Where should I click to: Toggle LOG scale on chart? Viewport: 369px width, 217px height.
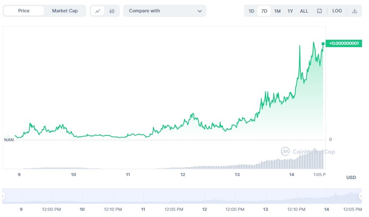pyautogui.click(x=337, y=11)
